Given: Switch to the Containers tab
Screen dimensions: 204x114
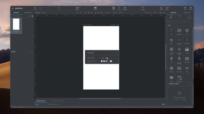Looking at the screenshot, I should 28,13.
